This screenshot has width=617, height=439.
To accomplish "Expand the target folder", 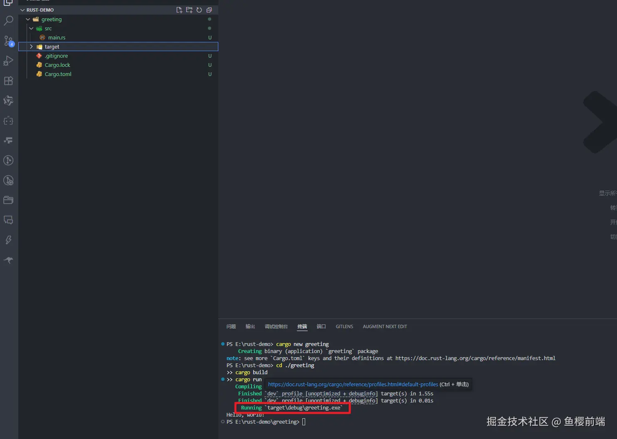I will click(x=31, y=47).
